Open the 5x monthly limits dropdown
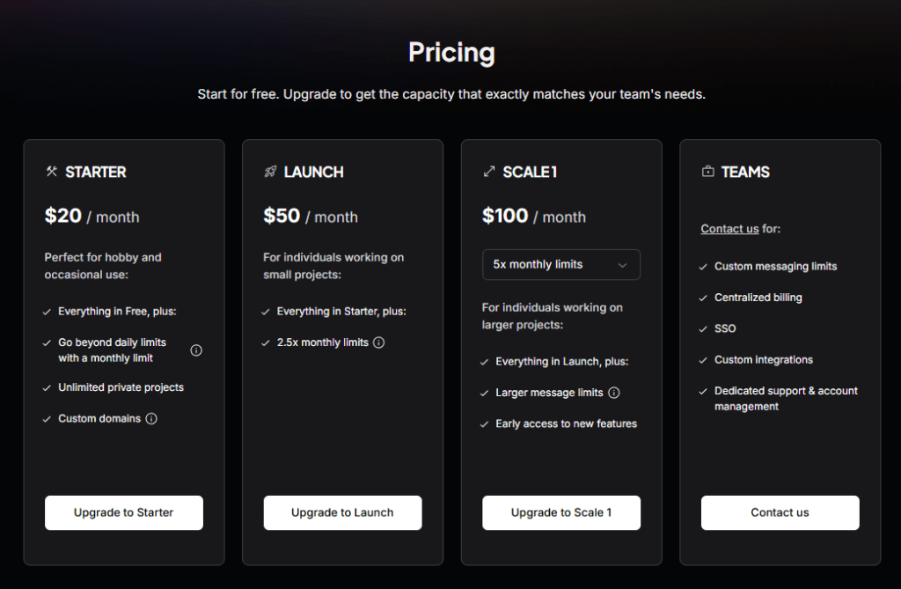The image size is (901, 589). (561, 264)
